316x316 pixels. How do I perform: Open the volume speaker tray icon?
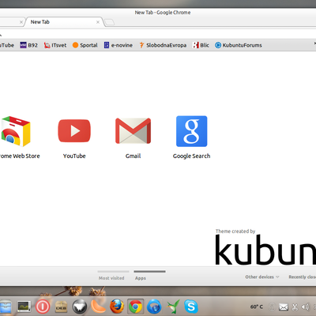(305, 307)
